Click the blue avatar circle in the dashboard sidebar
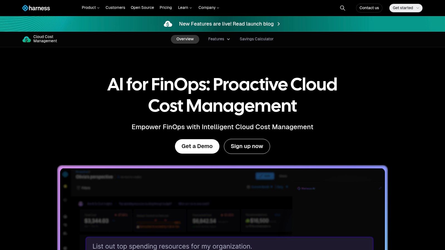445x250 pixels. point(65,174)
